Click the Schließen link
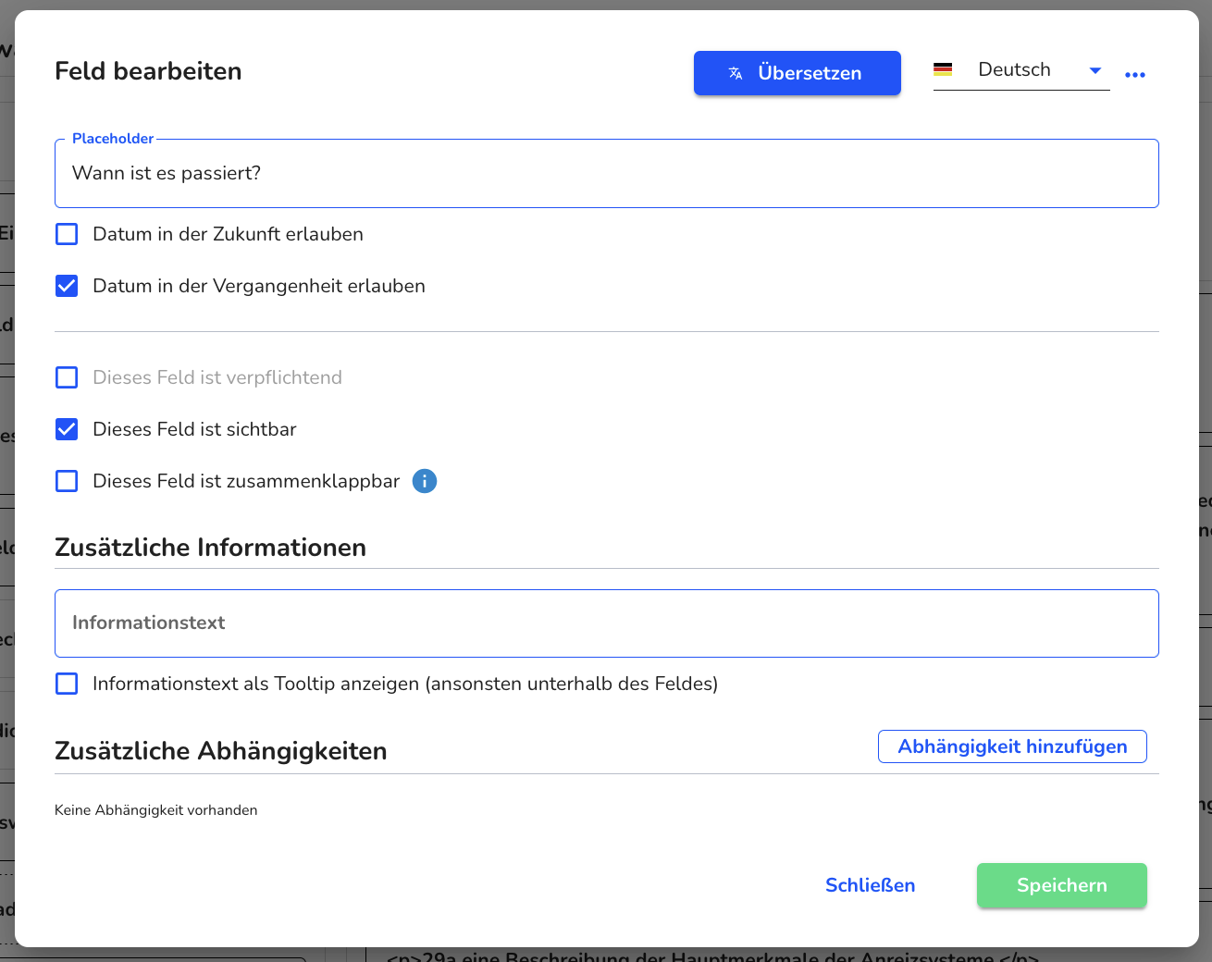This screenshot has width=1212, height=962. tap(870, 885)
